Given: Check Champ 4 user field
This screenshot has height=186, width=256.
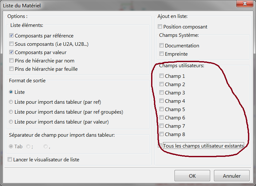Looking at the screenshot, I should pyautogui.click(x=161, y=101).
